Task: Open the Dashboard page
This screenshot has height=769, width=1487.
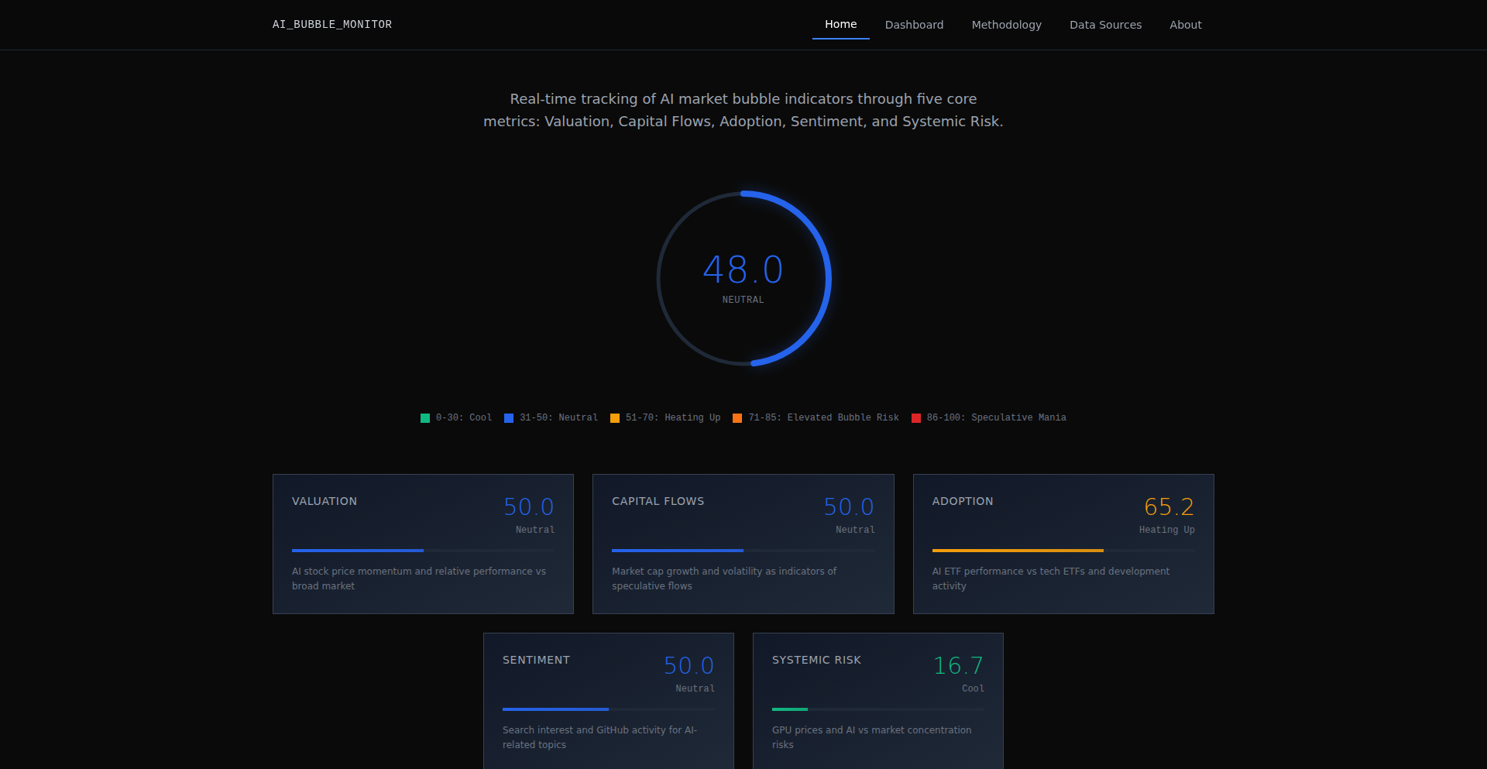Action: [x=914, y=24]
